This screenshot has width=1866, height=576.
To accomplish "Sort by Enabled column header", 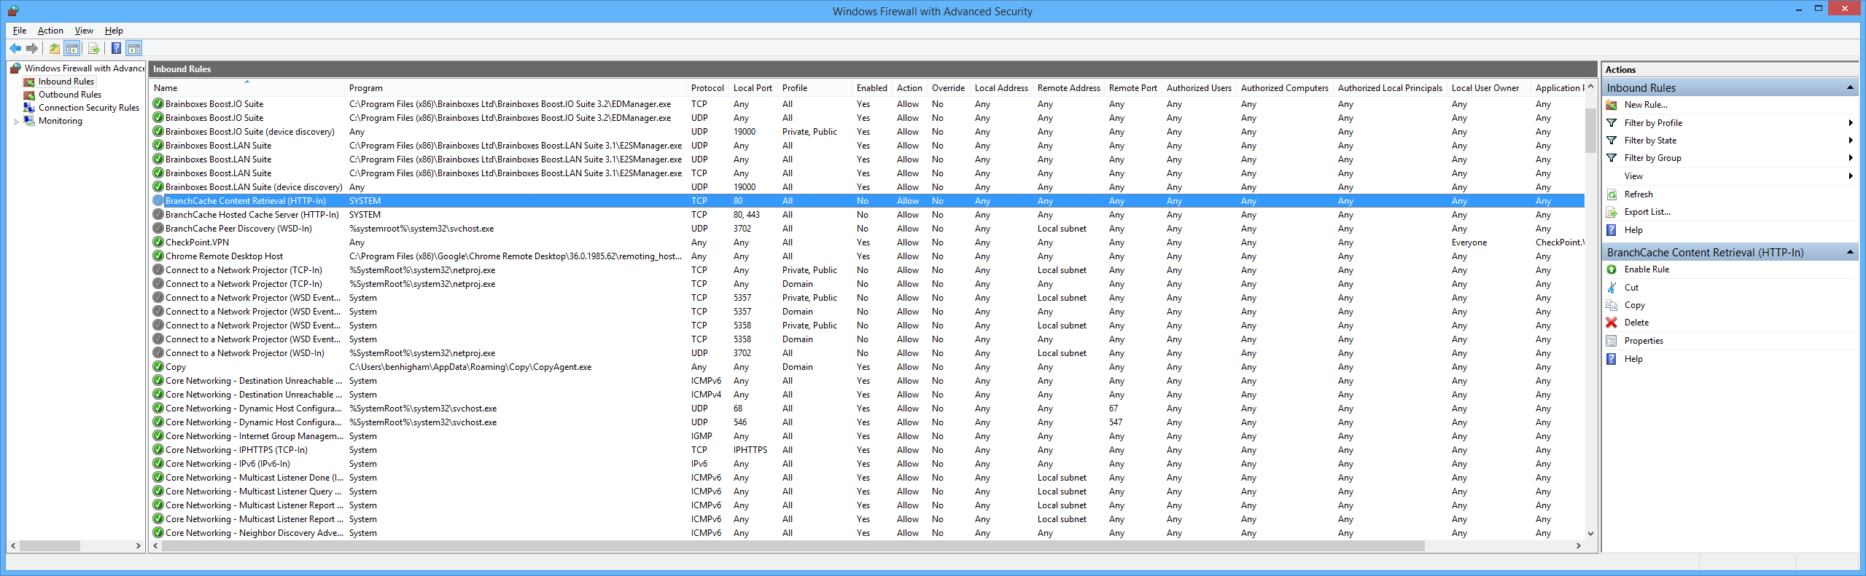I will coord(872,88).
